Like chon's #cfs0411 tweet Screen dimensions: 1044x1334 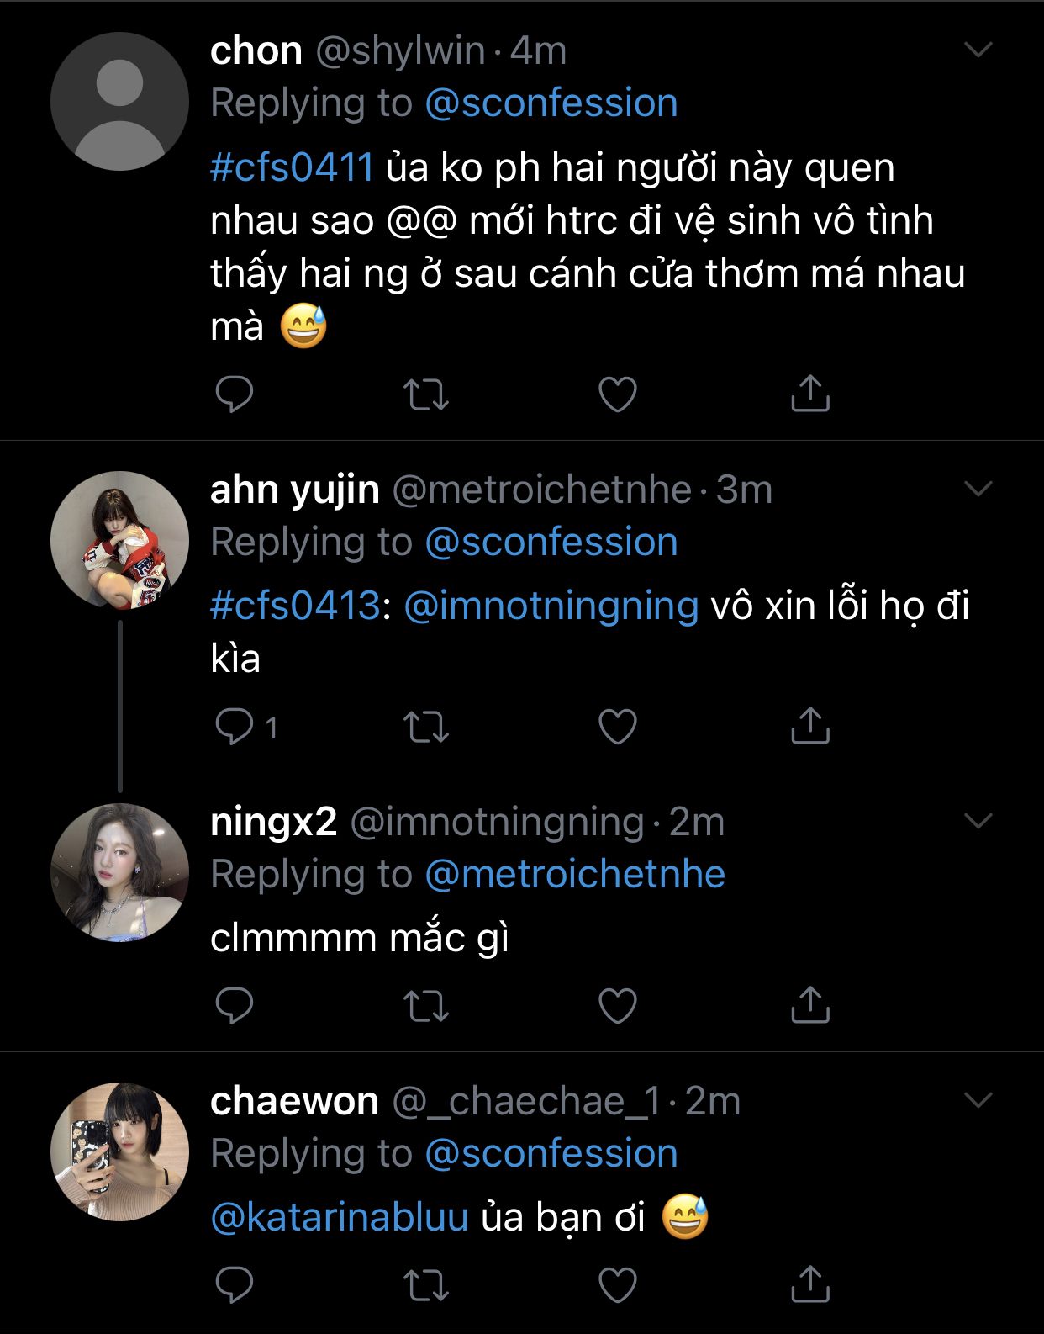[x=617, y=394]
